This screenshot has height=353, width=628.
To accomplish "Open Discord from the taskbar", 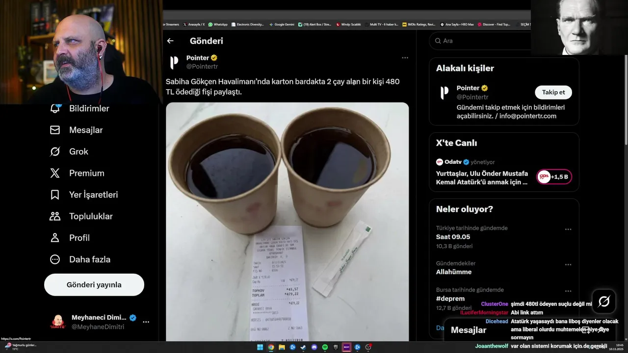I will 314,347.
